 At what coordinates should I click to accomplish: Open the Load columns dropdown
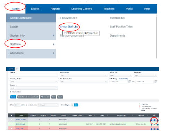pos(48,105)
